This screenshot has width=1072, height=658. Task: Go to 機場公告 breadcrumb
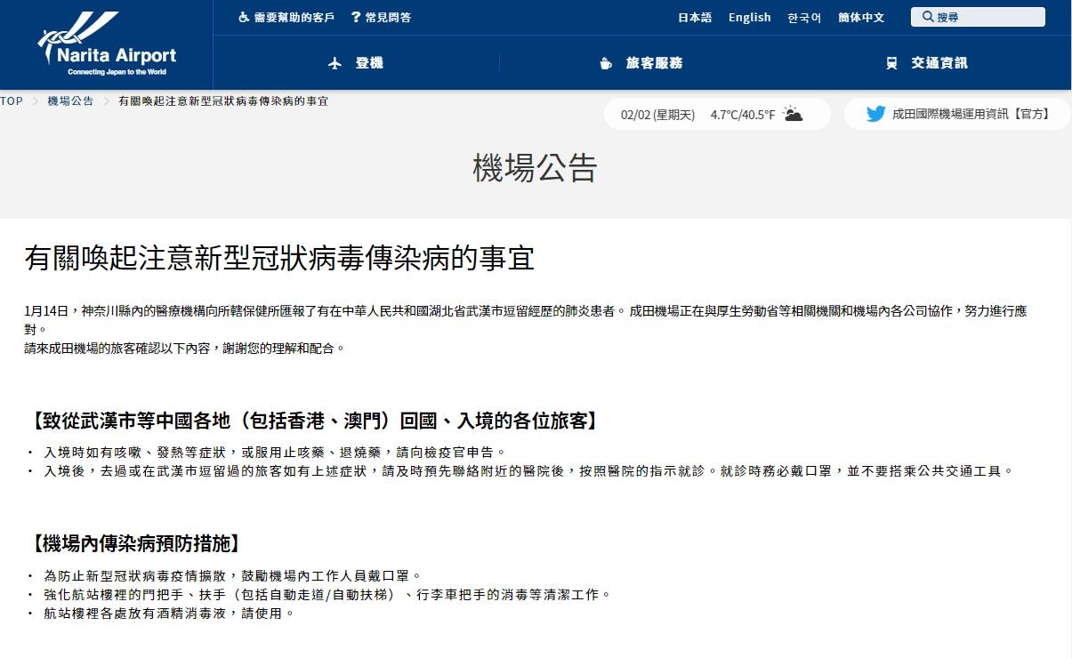click(70, 101)
